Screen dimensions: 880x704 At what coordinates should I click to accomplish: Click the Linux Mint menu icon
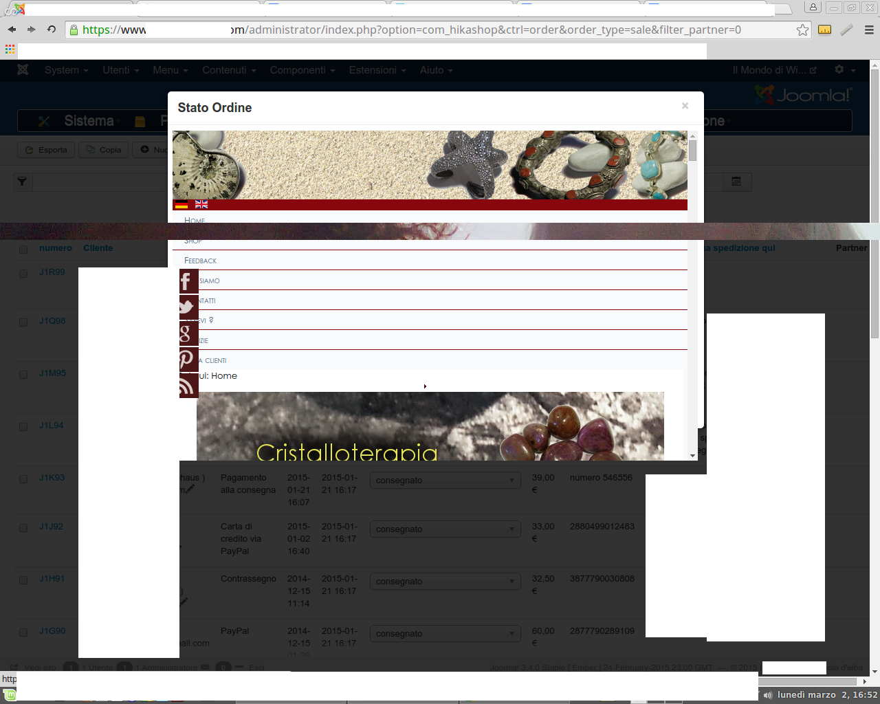(x=10, y=696)
